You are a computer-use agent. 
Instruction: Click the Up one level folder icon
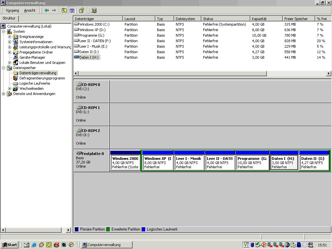64,10
